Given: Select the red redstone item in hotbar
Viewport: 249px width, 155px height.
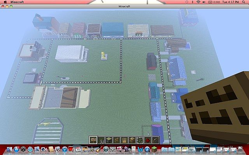Looking at the screenshot, I should [x=147, y=140].
